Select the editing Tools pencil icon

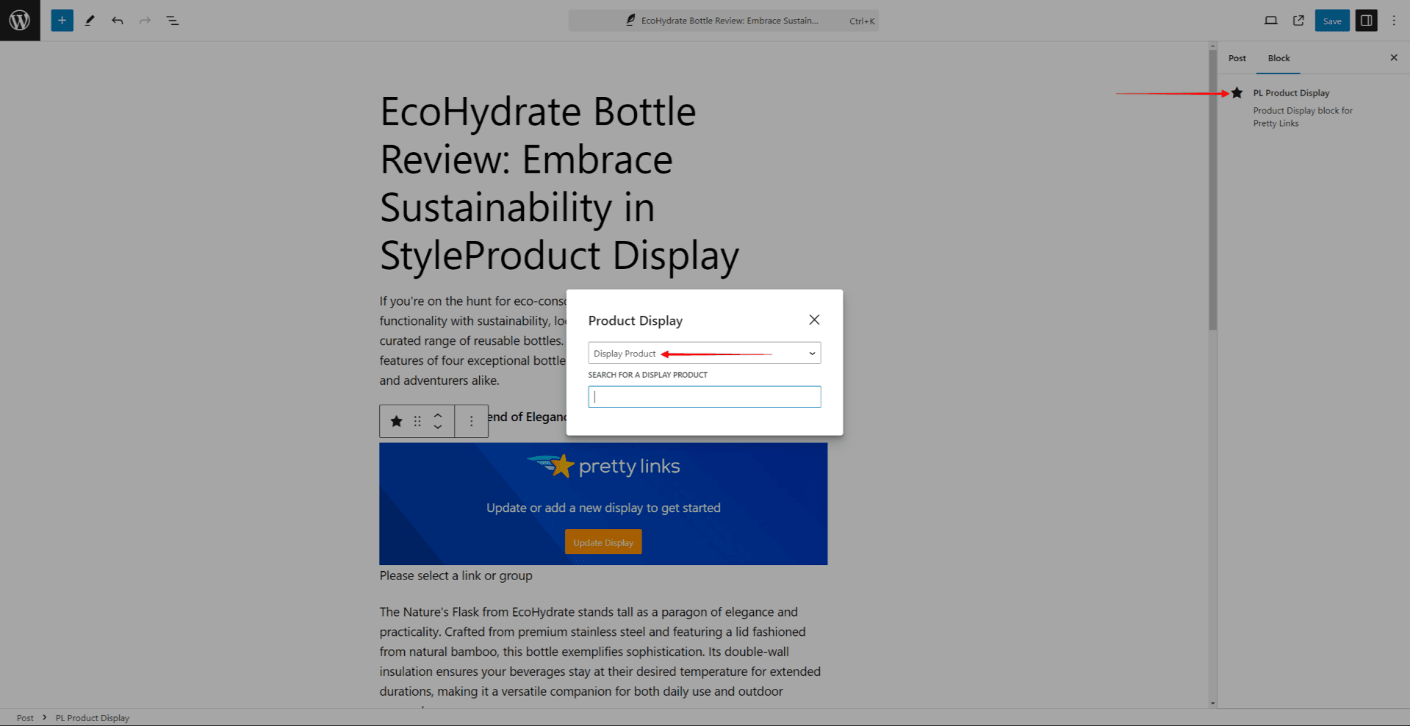click(x=90, y=20)
